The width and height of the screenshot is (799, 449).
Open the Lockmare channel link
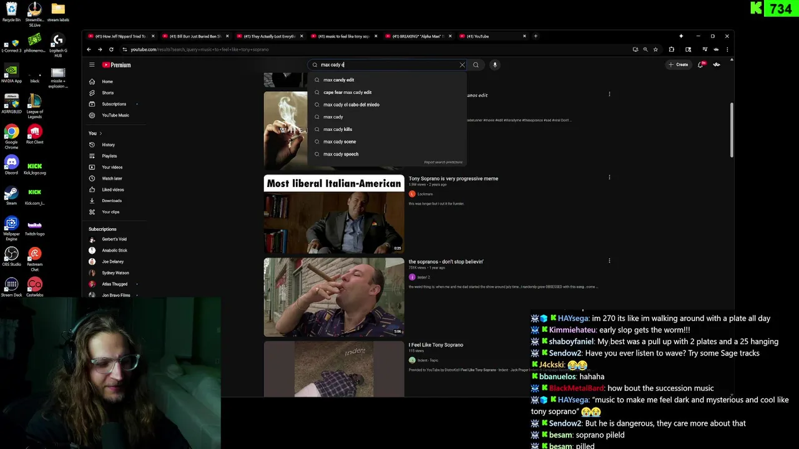pos(424,194)
